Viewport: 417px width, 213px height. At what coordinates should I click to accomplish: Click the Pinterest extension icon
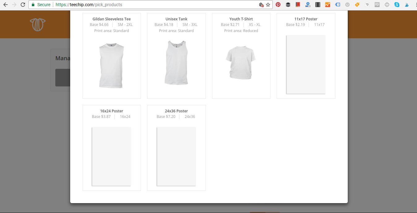pyautogui.click(x=278, y=5)
